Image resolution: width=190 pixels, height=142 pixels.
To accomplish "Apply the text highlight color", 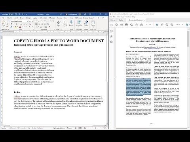I will [16, 27].
